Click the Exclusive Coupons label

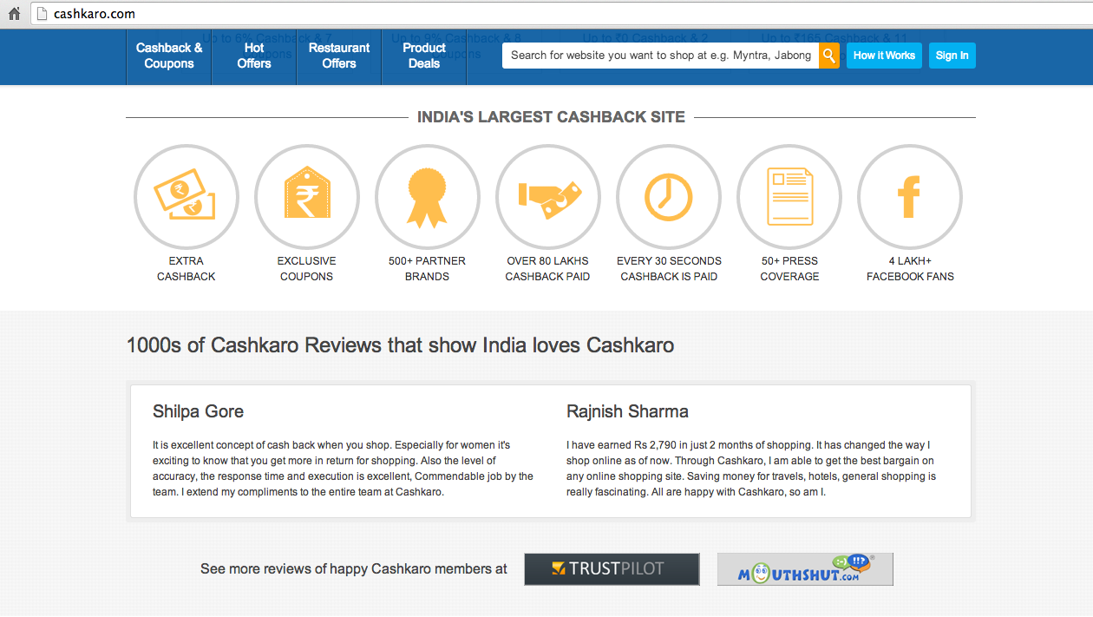306,269
